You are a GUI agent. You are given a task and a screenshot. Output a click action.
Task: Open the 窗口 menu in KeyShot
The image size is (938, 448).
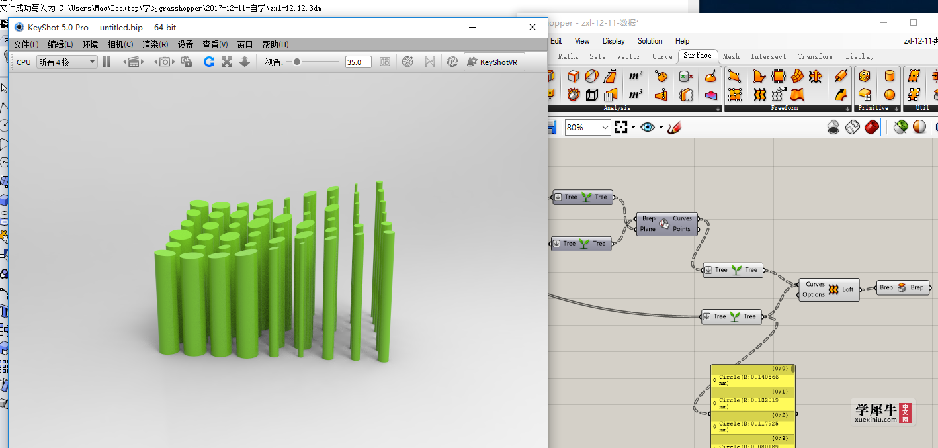[245, 44]
